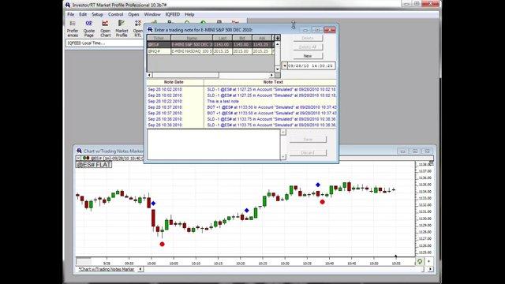Click the refresh icon at chart bottom right

[420, 262]
